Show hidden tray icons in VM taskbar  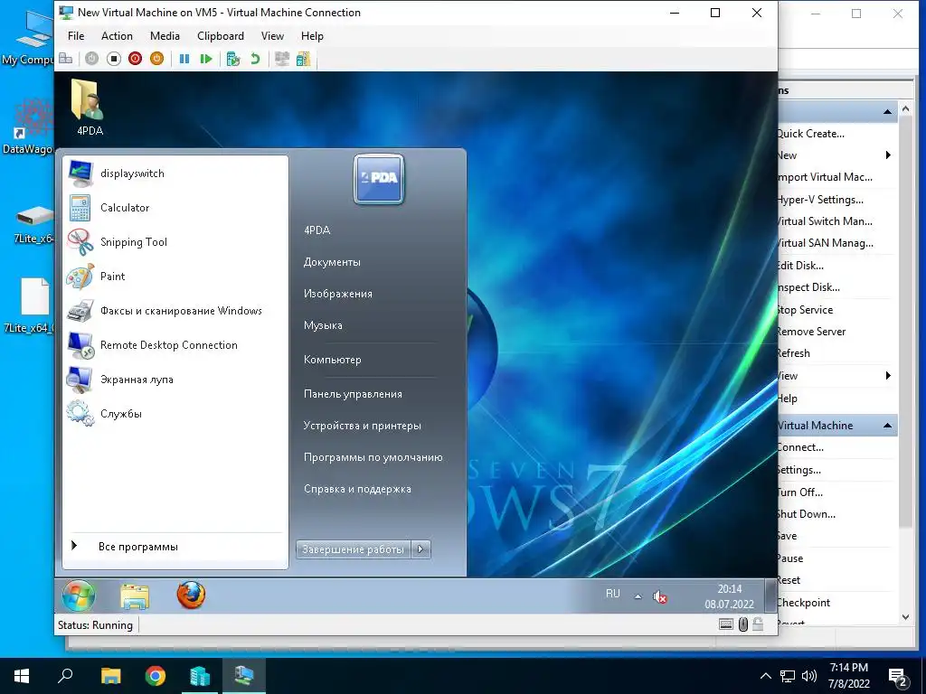coord(638,596)
